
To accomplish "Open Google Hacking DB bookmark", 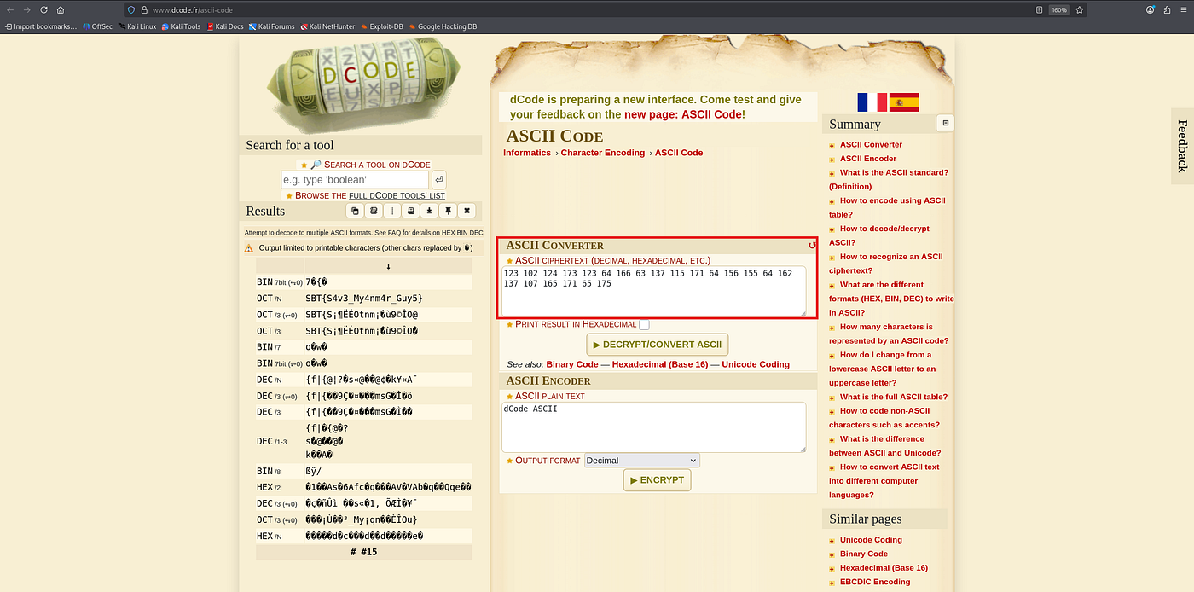I will (443, 26).
